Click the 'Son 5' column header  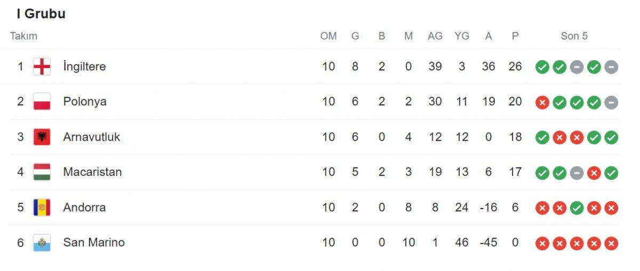click(574, 36)
